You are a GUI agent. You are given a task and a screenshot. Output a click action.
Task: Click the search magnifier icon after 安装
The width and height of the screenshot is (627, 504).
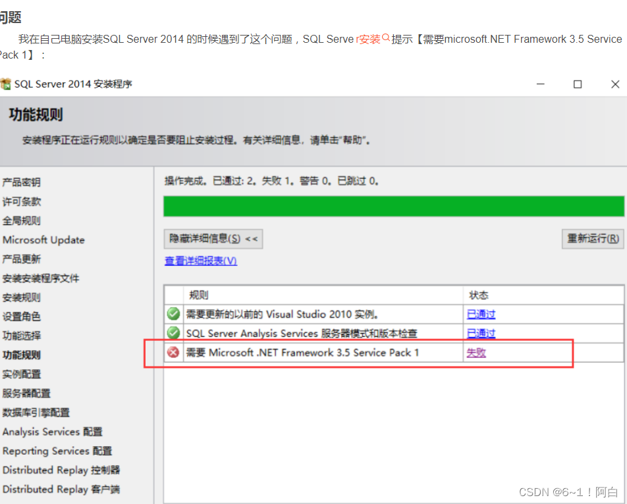386,38
